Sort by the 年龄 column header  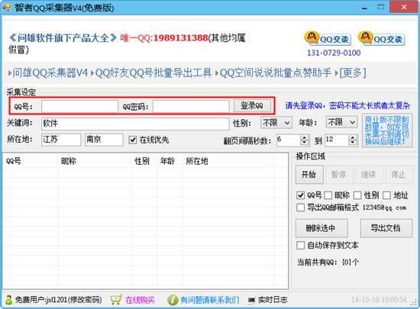pos(170,161)
